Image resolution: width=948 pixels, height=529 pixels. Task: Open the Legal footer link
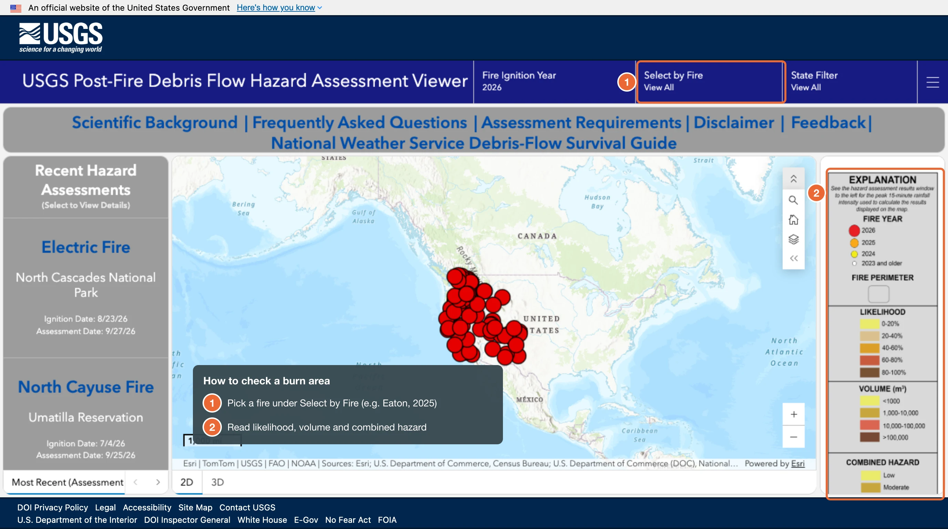[105, 507]
